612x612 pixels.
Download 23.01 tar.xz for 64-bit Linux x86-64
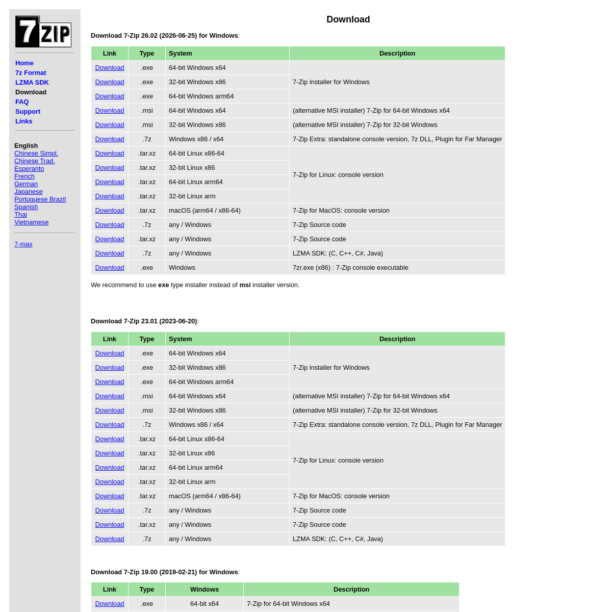tap(110, 439)
